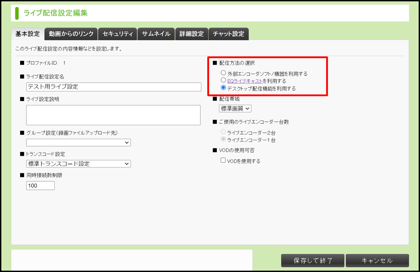
Task: Click the 保存して終了 button
Action: 312,261
